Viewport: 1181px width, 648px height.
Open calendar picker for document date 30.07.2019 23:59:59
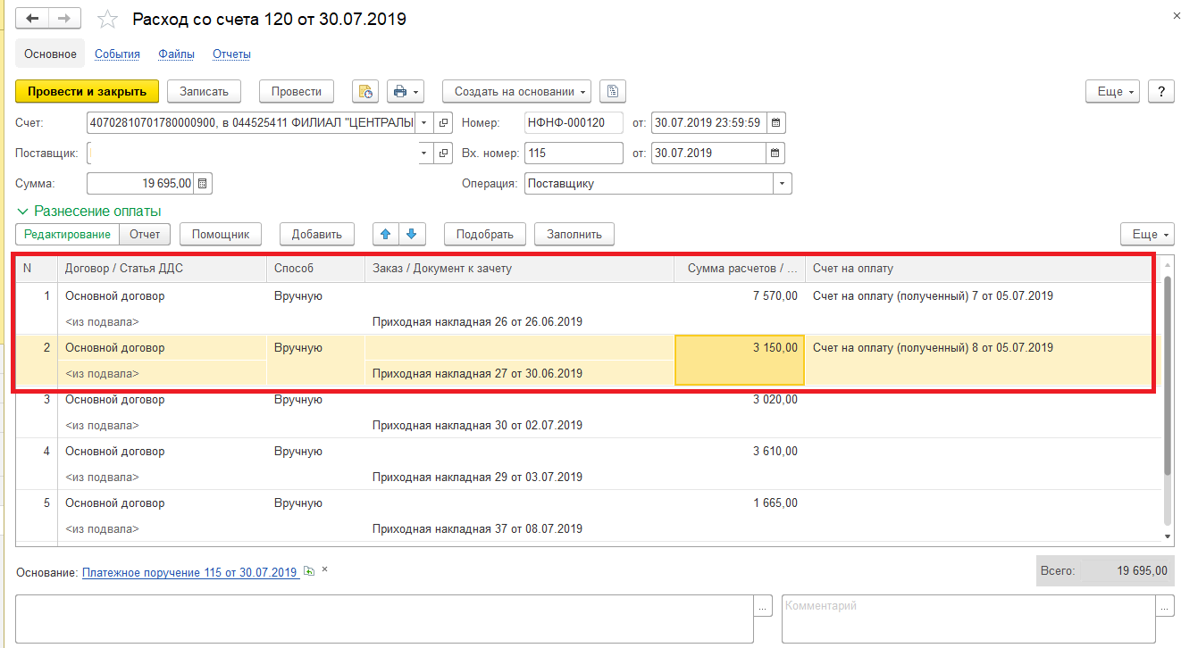click(x=775, y=123)
